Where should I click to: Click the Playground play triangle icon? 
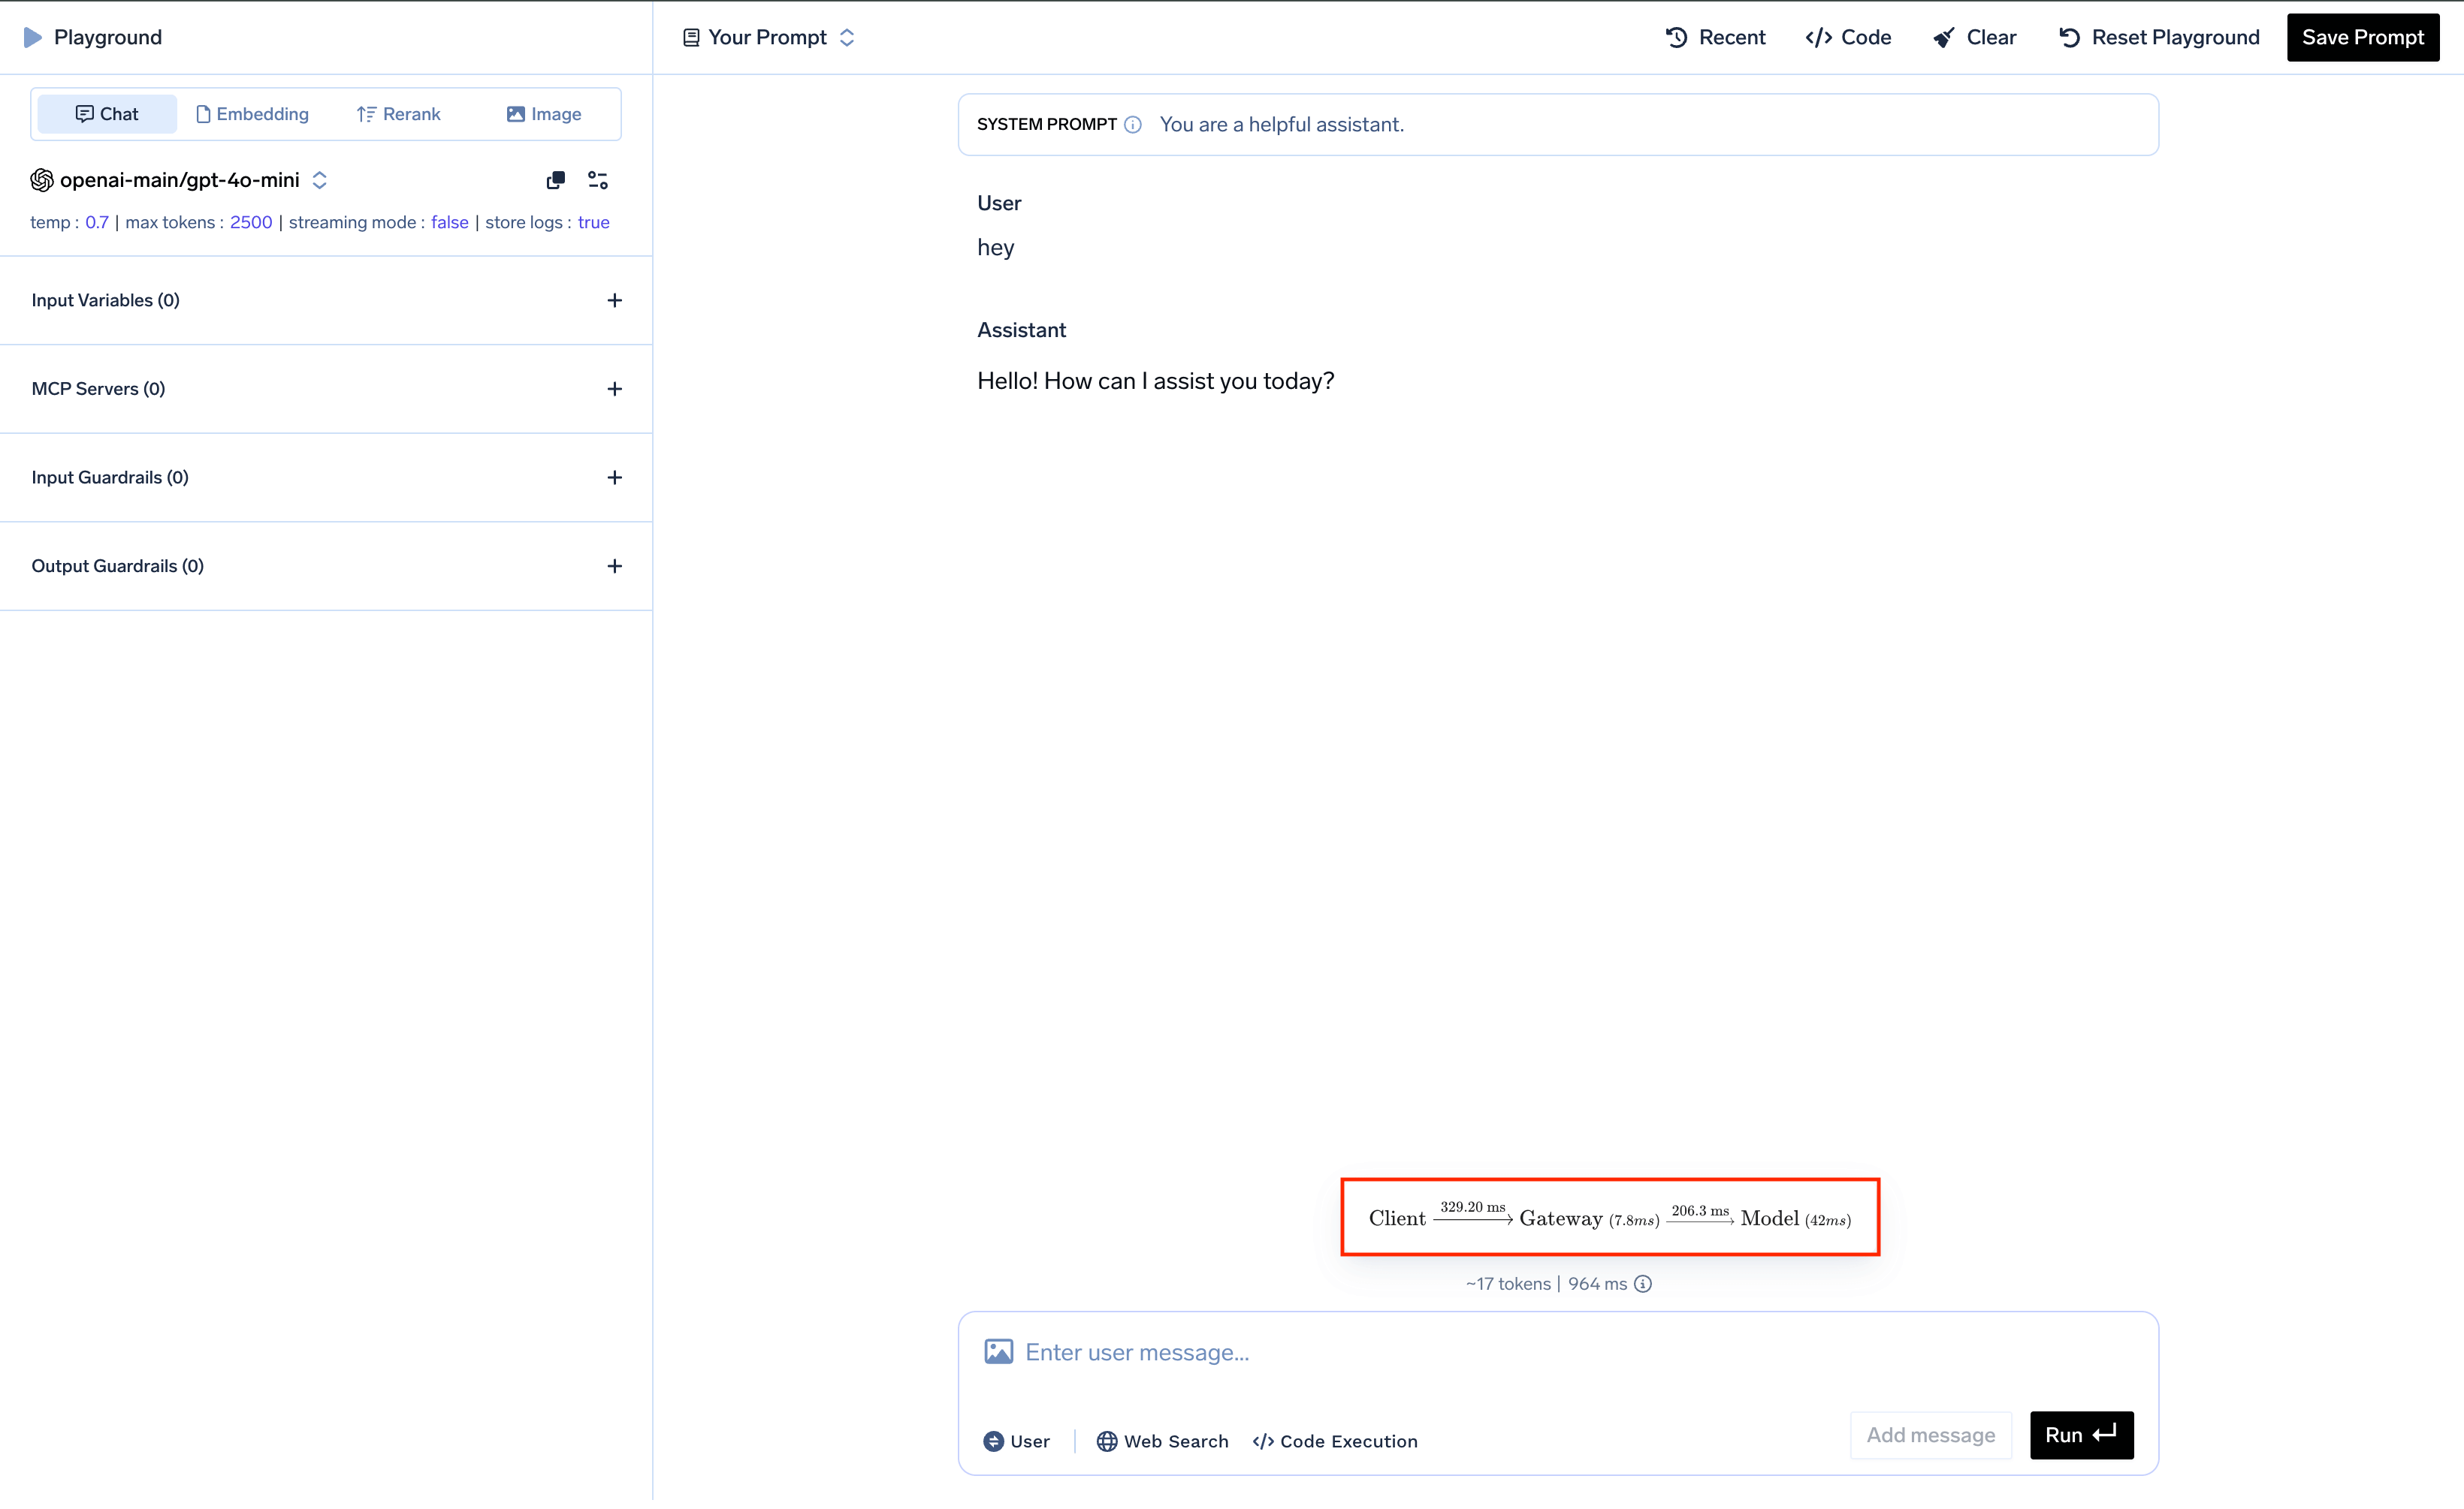coord(32,37)
